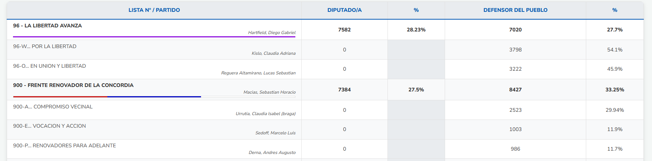Click the 54.1% percentage cell
This screenshot has height=161, width=652.
pos(614,50)
